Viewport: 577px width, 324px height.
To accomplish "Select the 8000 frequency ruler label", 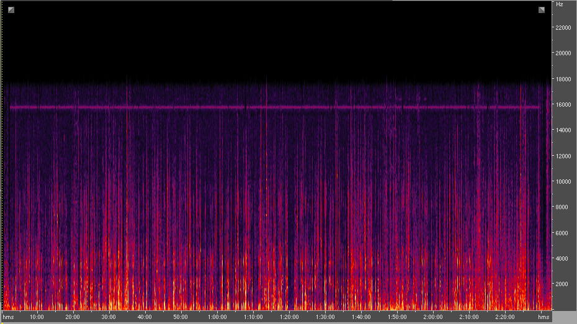I will [562, 207].
